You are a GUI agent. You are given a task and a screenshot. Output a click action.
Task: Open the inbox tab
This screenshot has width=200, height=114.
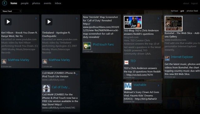[x=58, y=3]
